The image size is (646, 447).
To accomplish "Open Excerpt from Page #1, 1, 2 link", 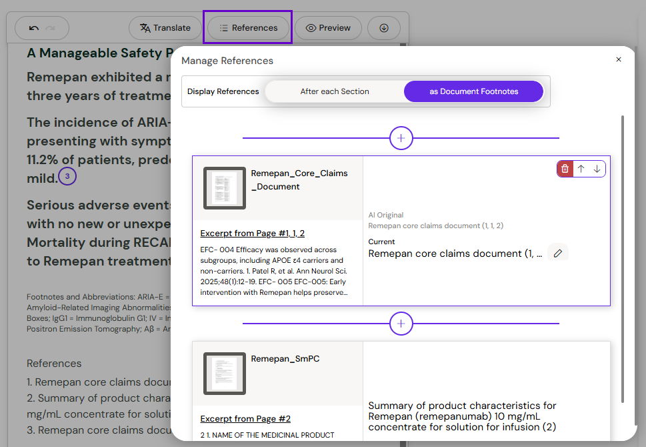I will pyautogui.click(x=253, y=234).
